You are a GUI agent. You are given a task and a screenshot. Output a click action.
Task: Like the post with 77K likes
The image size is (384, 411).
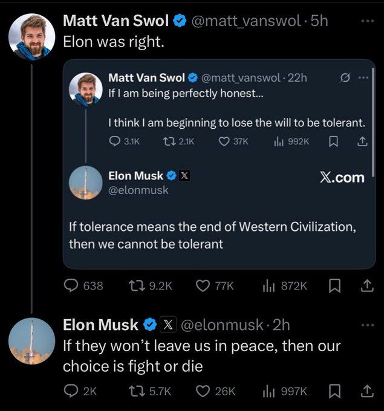point(203,286)
